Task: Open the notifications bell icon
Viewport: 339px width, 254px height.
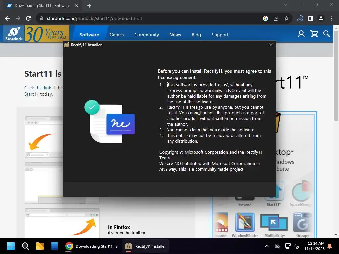Action: (x=330, y=246)
